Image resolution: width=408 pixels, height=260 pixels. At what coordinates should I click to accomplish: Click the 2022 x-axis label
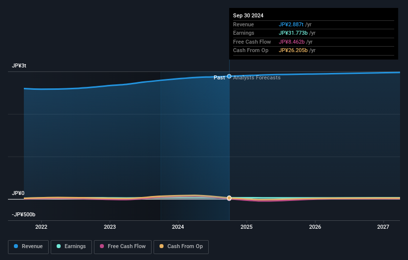tap(41, 227)
